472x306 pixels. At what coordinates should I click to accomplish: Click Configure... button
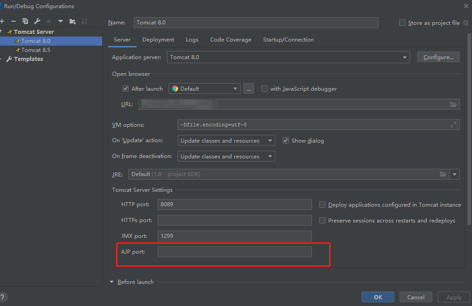pos(438,57)
